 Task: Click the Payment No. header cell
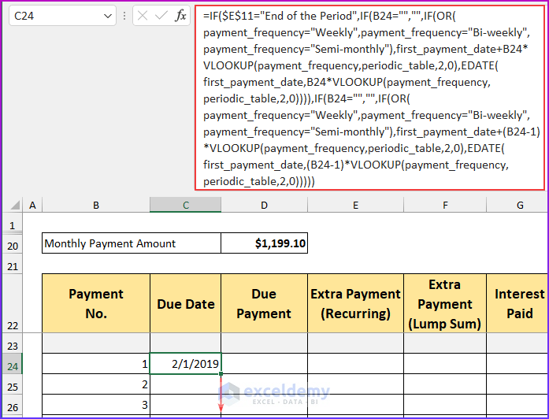[96, 303]
